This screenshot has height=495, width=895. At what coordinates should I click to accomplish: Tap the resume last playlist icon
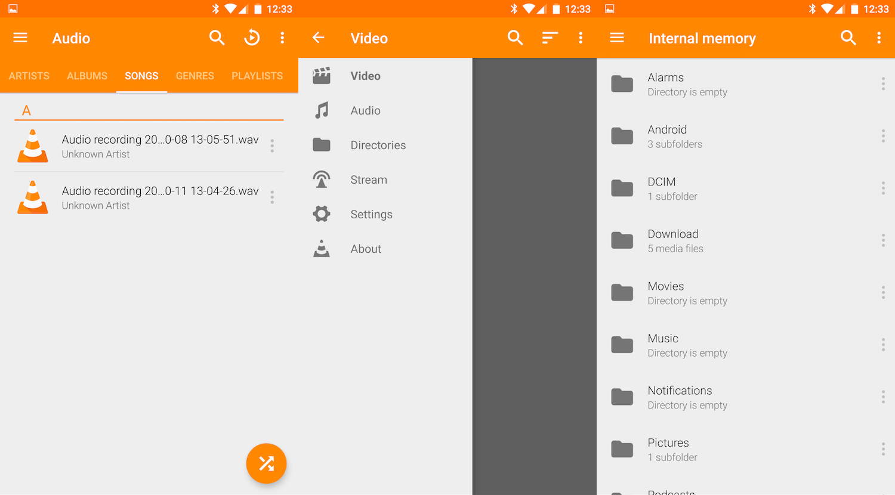coord(252,38)
